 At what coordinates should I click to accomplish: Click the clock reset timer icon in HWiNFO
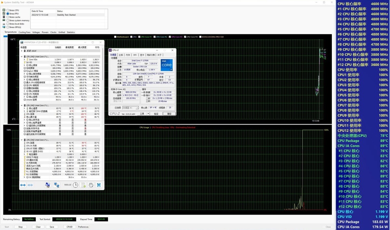tap(75, 185)
